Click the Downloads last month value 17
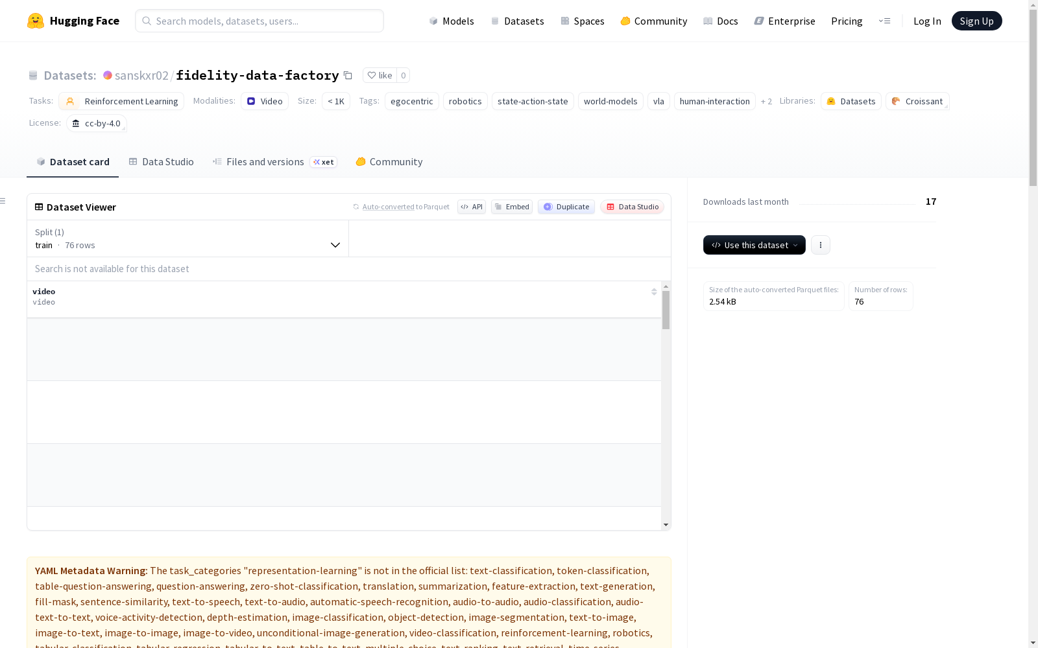Viewport: 1038px width, 648px height. coord(931,202)
